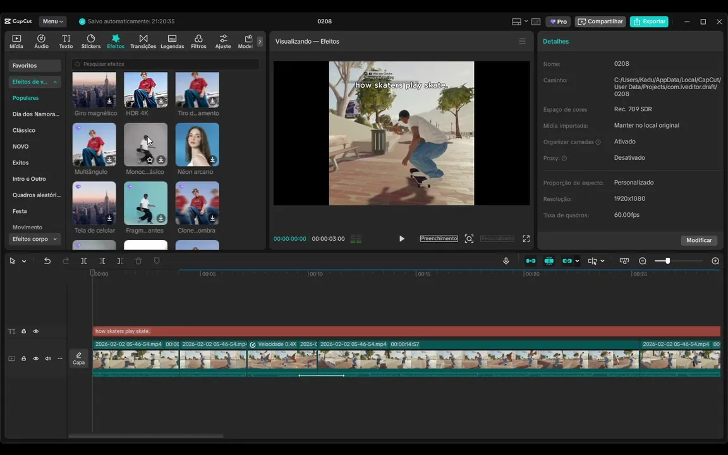Viewport: 728px width, 455px height.
Task: Switch to the Transições tab
Action: point(143,42)
